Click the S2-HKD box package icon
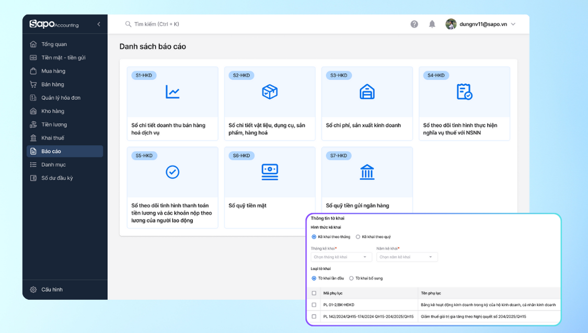Viewport: 588px width, 333px height. coord(270,92)
